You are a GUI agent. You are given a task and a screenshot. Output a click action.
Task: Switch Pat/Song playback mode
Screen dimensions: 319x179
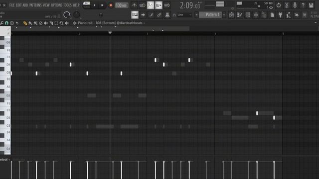(x=87, y=5)
